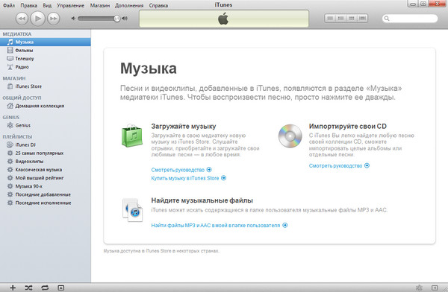Click the loud-volume speaker icon

pyautogui.click(x=125, y=19)
